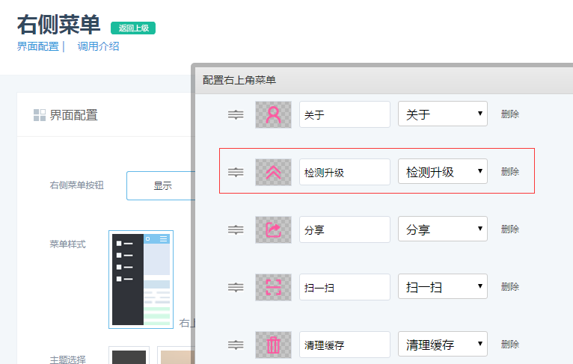Open the 关于 action dropdown
The image size is (573, 364).
click(x=442, y=114)
